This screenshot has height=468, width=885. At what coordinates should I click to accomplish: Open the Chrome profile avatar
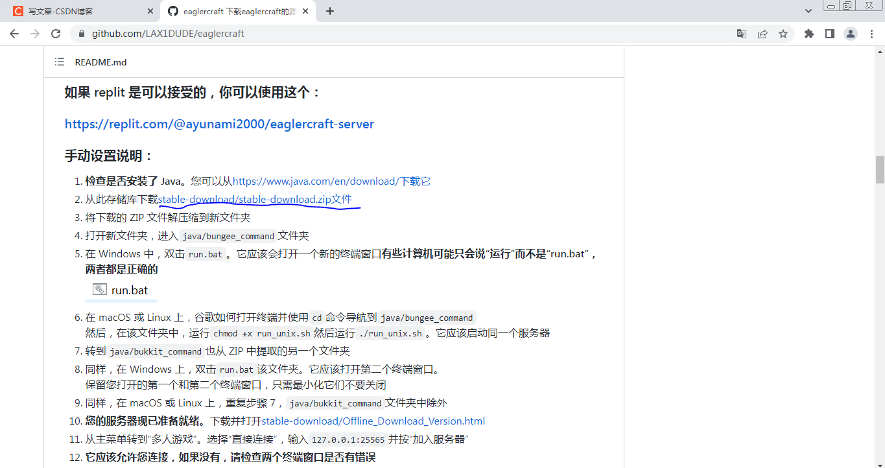click(851, 34)
